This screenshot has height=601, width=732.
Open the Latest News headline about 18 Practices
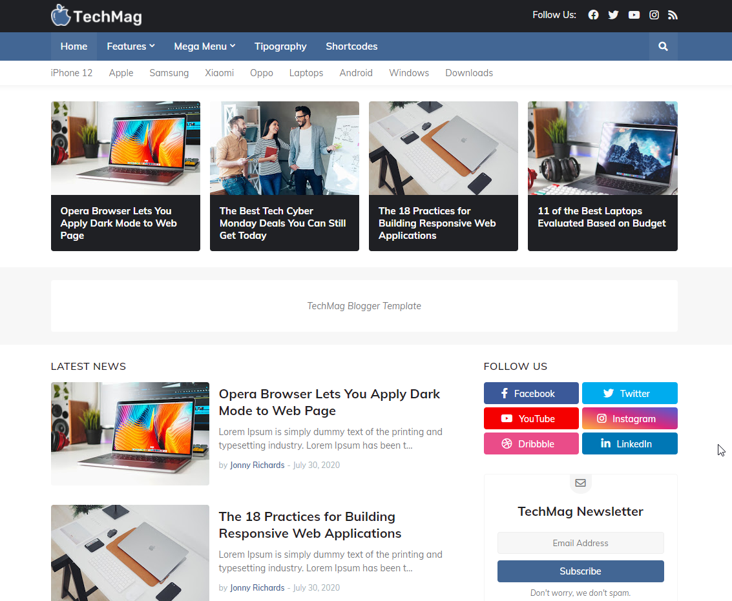point(310,525)
